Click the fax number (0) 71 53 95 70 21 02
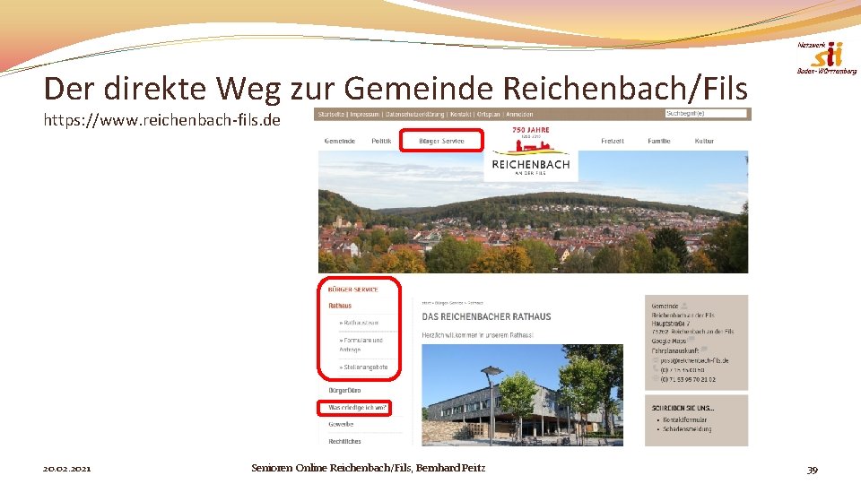Image resolution: width=861 pixels, height=484 pixels. 688,379
